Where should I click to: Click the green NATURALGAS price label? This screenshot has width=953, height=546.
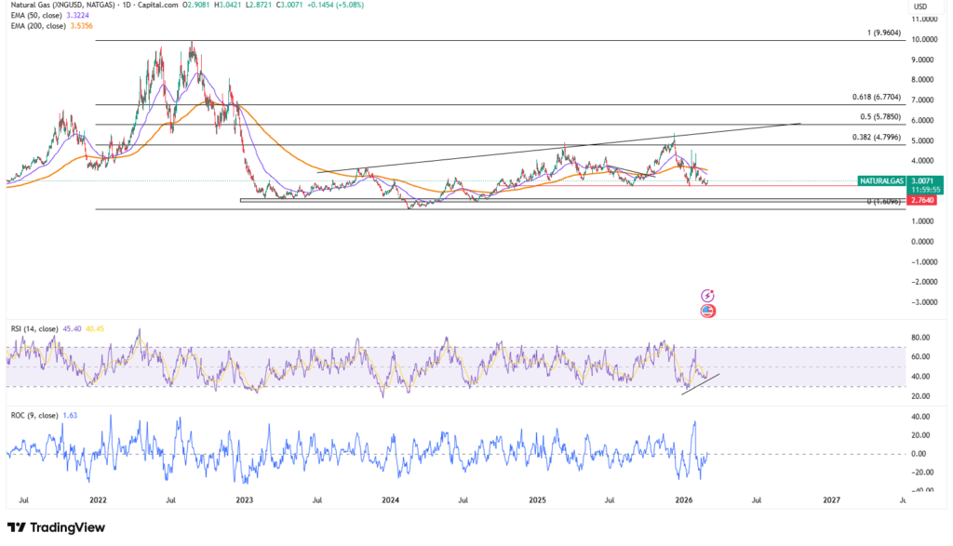click(882, 180)
